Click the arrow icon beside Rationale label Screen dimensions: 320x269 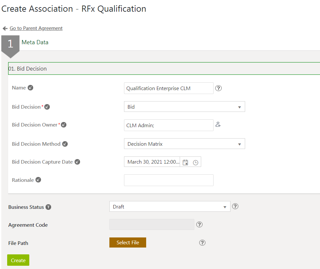38,180
